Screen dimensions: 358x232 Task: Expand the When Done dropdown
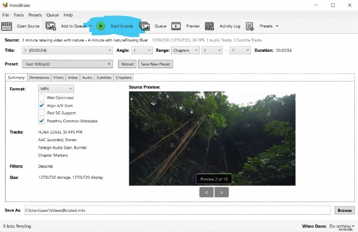[341, 226]
